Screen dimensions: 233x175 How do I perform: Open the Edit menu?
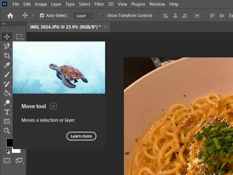27,4
